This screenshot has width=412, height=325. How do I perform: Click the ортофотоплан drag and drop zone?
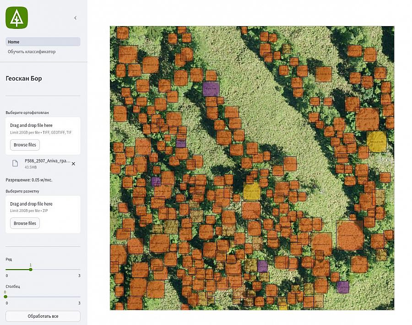tap(43, 128)
